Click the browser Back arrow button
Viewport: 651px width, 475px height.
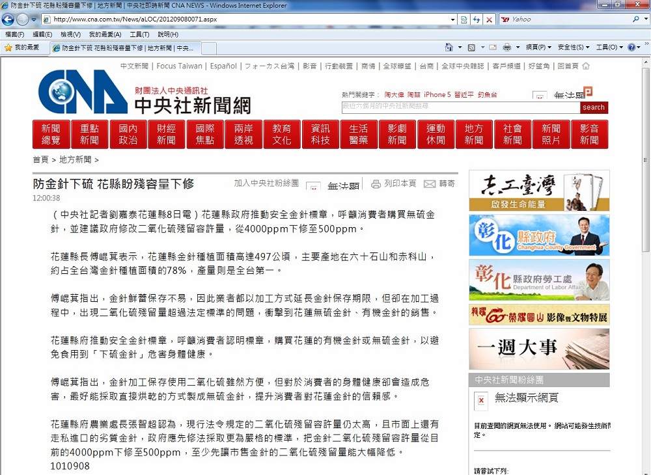(8, 20)
